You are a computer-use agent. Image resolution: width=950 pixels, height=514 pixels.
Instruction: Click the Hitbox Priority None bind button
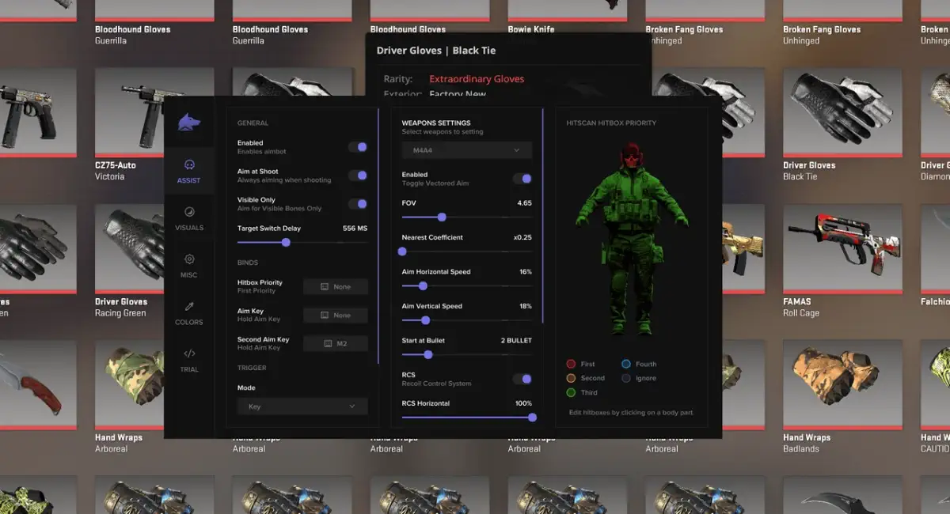pos(336,287)
